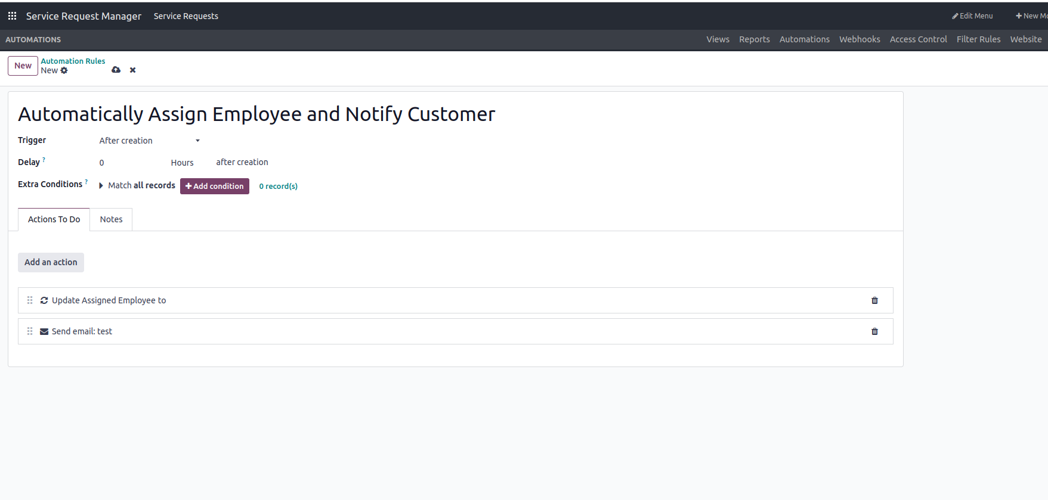Click the Delay value input field
This screenshot has height=500, width=1048.
(128, 163)
